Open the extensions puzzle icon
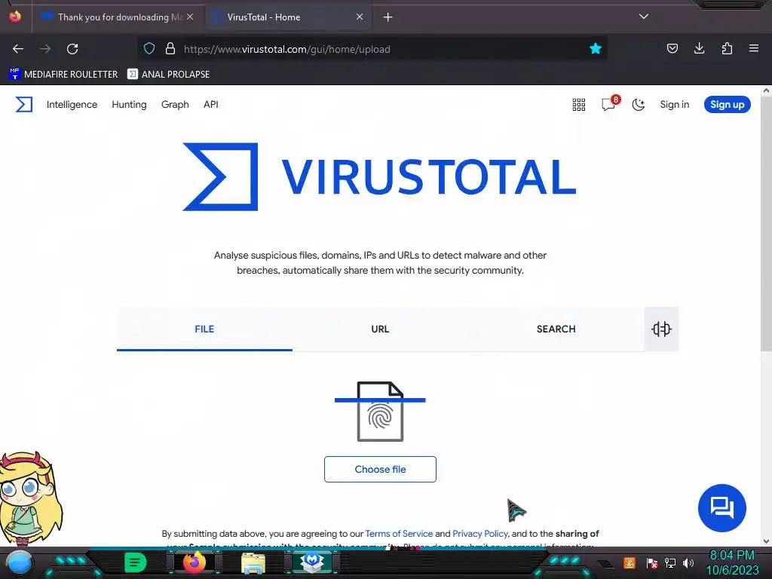 pos(727,48)
